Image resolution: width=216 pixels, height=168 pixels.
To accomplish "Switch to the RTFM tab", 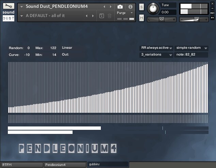I will point(22,165).
